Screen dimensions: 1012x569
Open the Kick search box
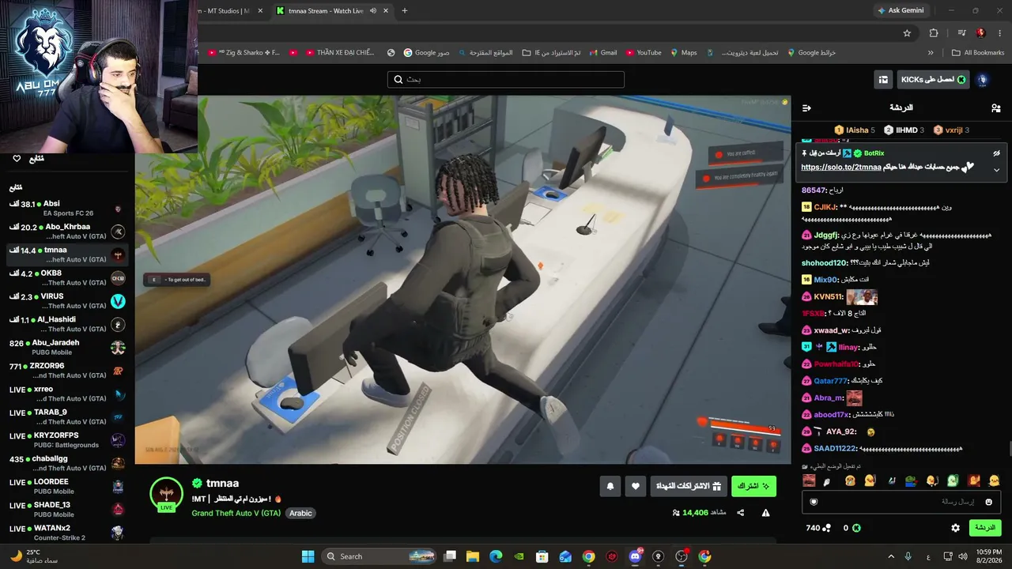point(506,80)
